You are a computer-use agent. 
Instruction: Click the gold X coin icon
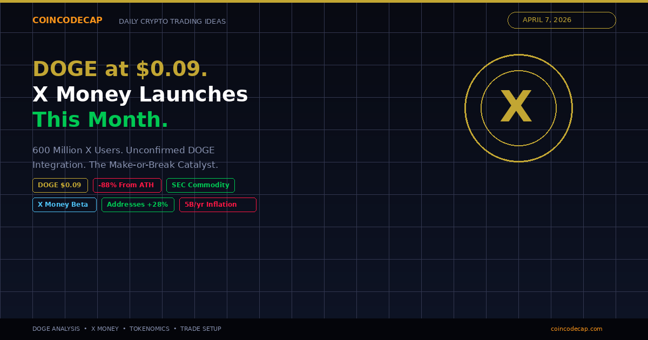coord(518,108)
